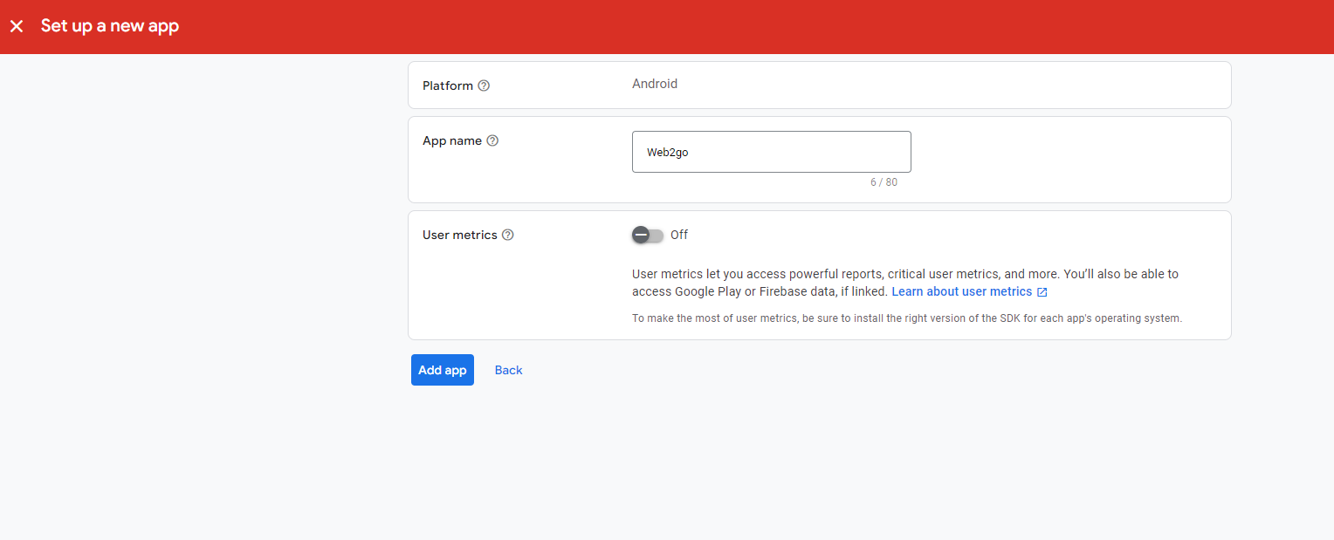Click the Android platform value
Viewport: 1334px width, 540px height.
655,84
